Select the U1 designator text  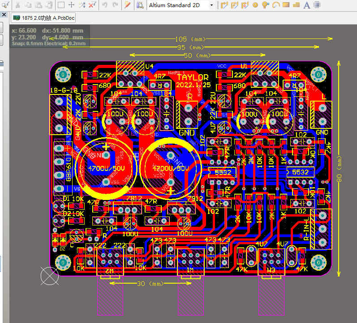[x=244, y=66]
